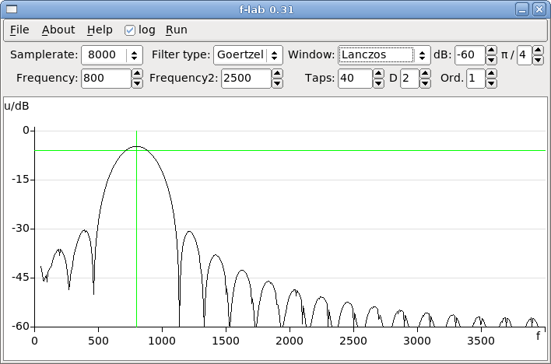This screenshot has width=551, height=364.
Task: Click the Run menu item
Action: 177,30
